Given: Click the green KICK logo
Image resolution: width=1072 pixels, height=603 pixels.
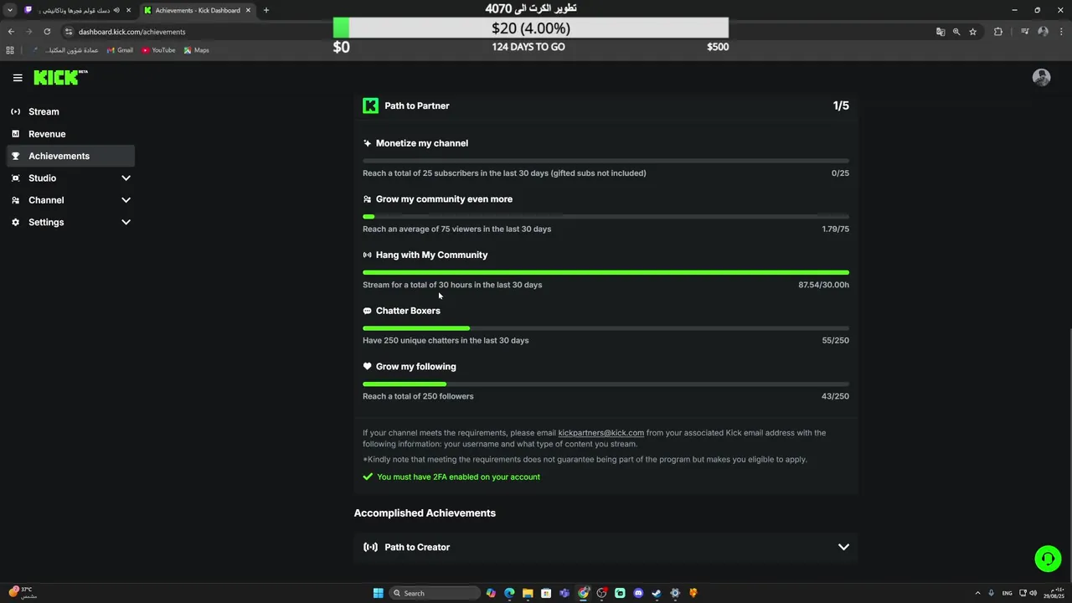Looking at the screenshot, I should pyautogui.click(x=60, y=77).
